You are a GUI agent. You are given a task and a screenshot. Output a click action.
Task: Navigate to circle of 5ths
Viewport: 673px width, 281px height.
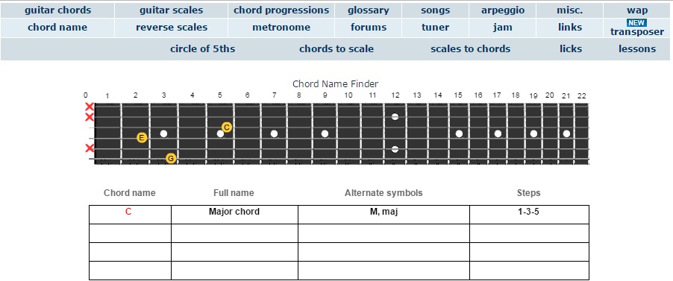pyautogui.click(x=203, y=49)
